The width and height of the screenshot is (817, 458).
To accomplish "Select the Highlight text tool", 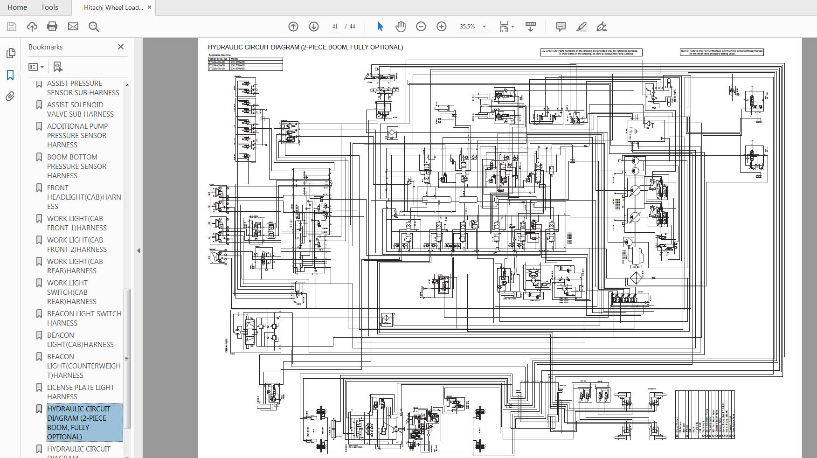I will click(x=581, y=27).
